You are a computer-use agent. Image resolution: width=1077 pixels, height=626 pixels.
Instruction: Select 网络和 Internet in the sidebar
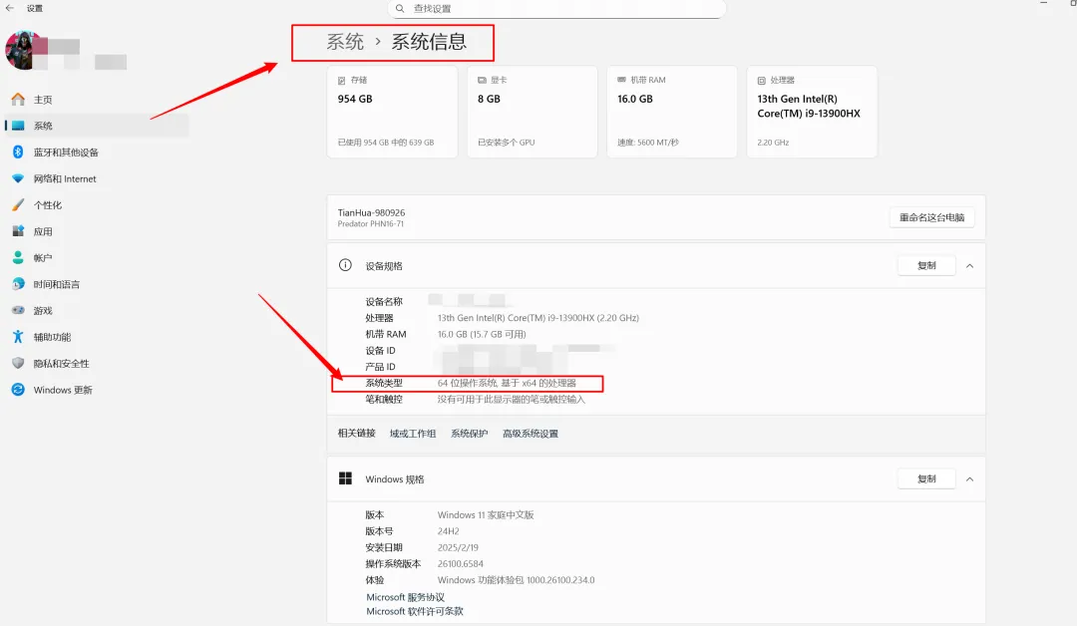click(96, 178)
